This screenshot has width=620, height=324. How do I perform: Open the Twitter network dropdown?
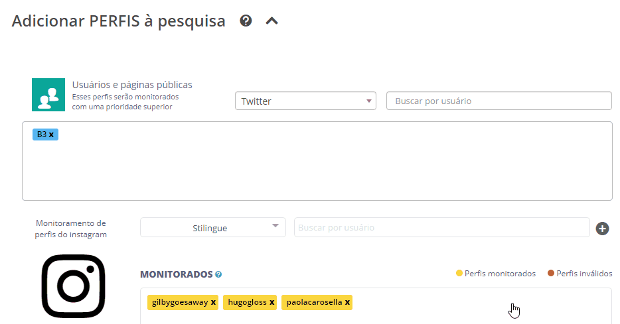pyautogui.click(x=305, y=101)
